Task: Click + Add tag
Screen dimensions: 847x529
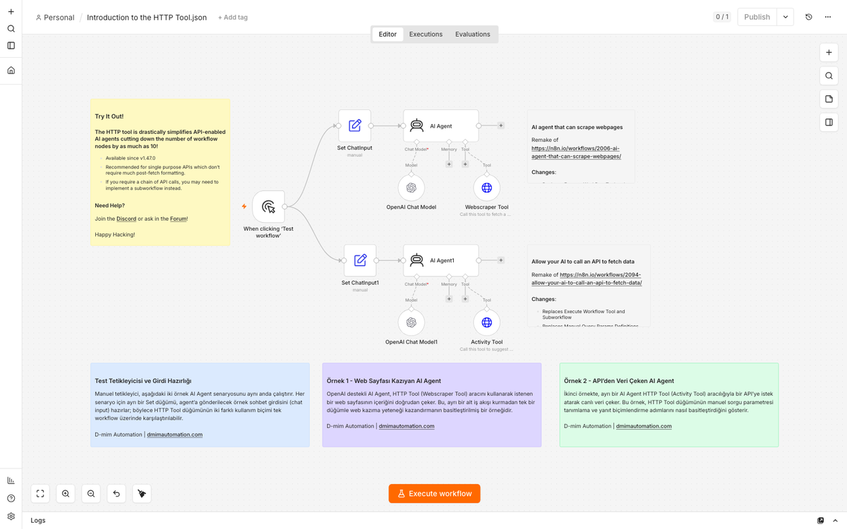Action: click(x=233, y=17)
